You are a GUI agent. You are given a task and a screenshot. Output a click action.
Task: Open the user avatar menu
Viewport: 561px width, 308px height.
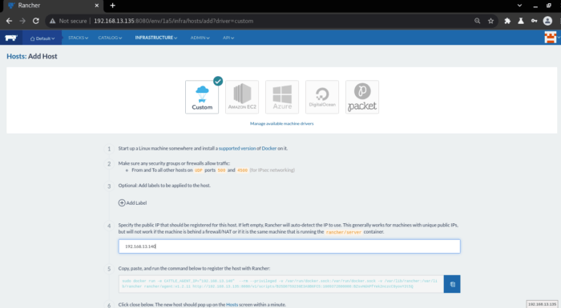(x=551, y=37)
